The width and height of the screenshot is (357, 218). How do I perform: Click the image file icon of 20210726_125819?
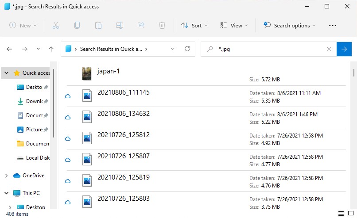87,180
